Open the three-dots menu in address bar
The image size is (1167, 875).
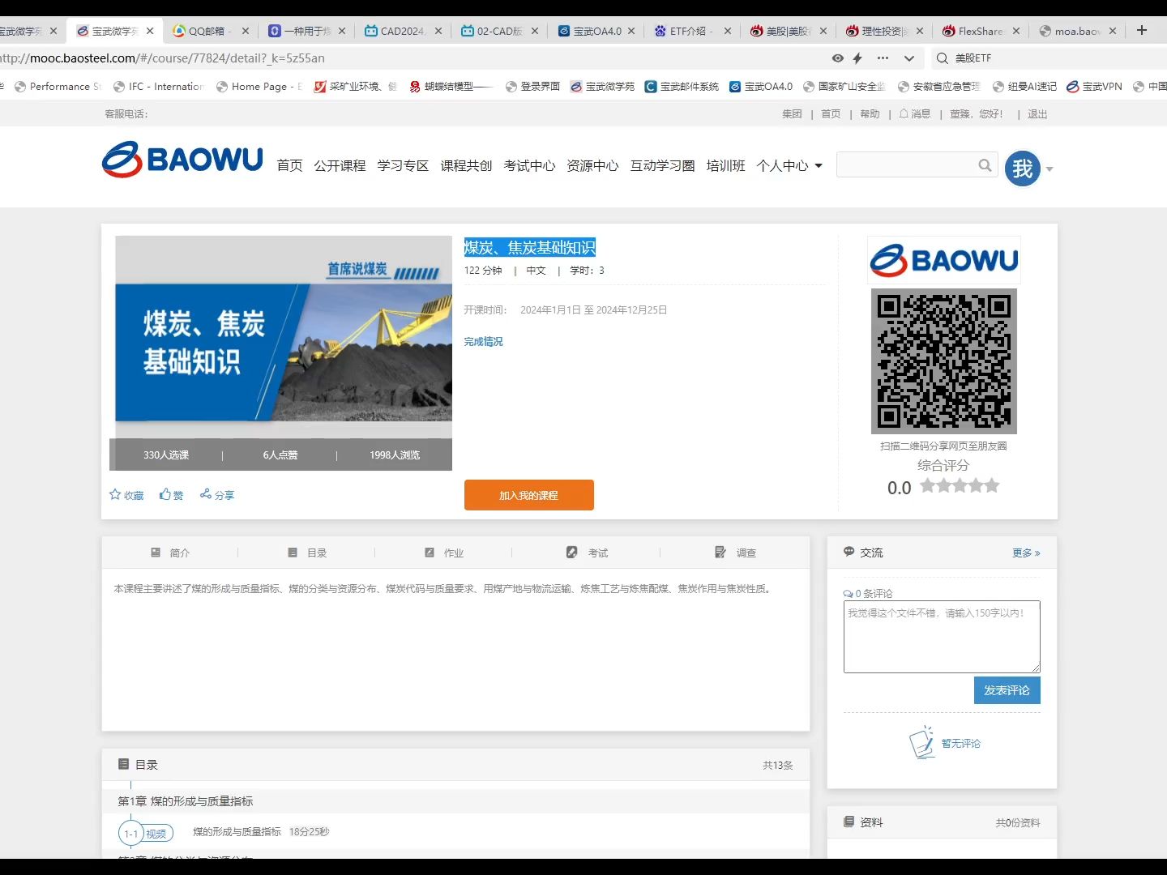click(x=883, y=58)
